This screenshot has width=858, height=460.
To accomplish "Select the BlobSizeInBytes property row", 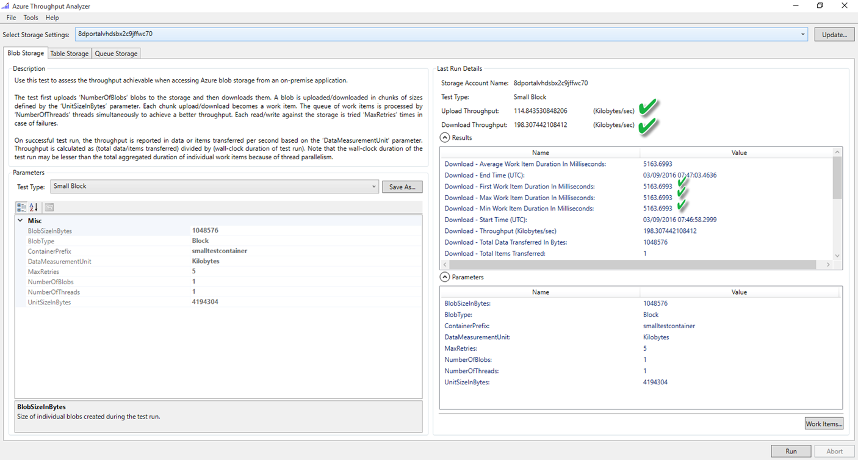I will click(218, 231).
